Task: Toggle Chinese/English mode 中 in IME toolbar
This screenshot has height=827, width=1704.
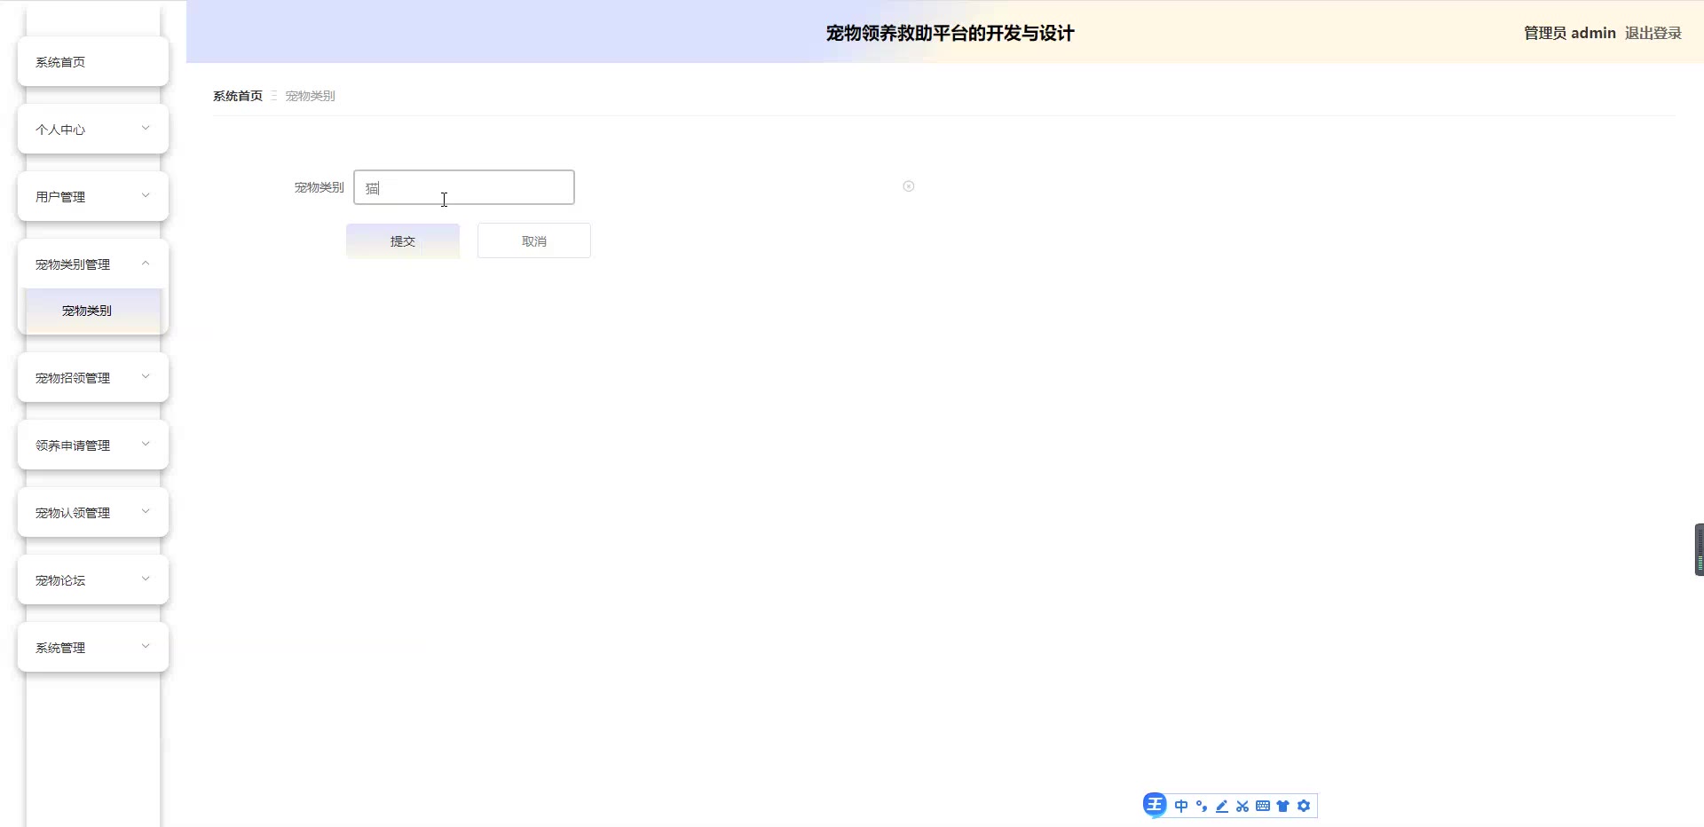Action: pos(1181,806)
